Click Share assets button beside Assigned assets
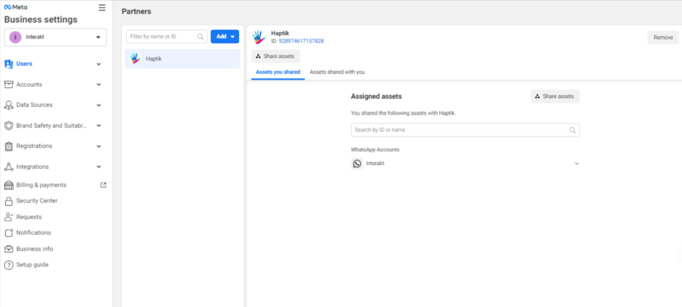This screenshot has height=307, width=682. [555, 96]
